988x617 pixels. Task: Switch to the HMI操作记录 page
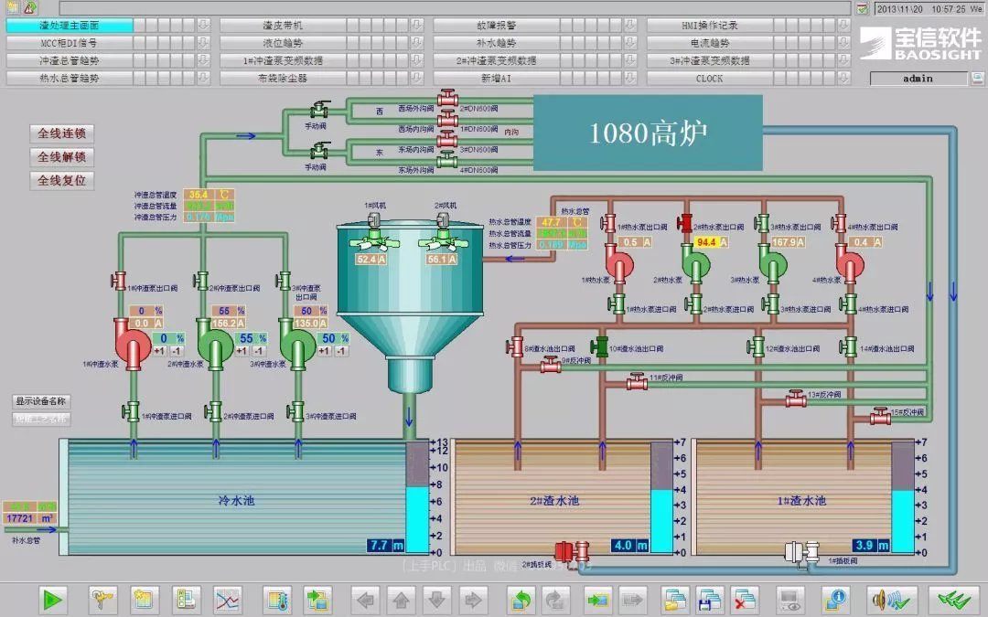[x=709, y=26]
